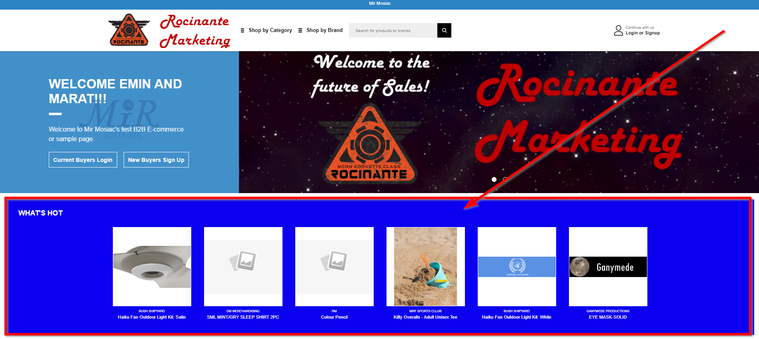
Task: Click the hamburger icon beside Shop by Brand
Action: coord(300,30)
